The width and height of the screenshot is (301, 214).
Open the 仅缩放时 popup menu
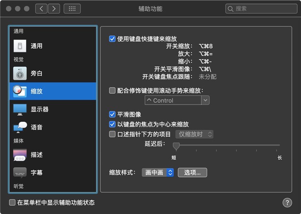[194, 134]
